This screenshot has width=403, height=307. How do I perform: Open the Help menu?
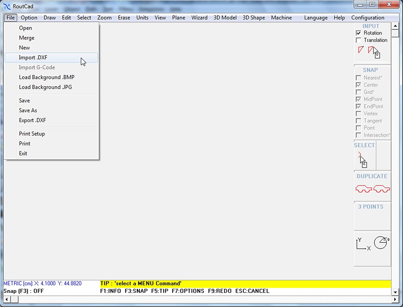coord(339,18)
